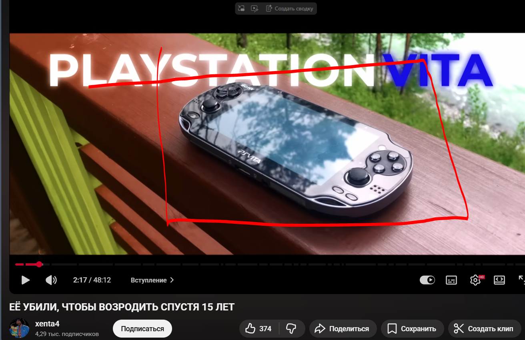The image size is (525, 340).
Task: Click 'Сохранить' to save the video
Action: 413,329
